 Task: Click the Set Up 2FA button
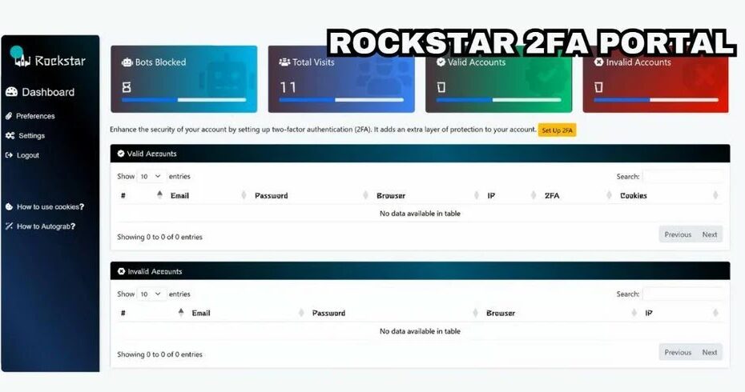tap(557, 130)
